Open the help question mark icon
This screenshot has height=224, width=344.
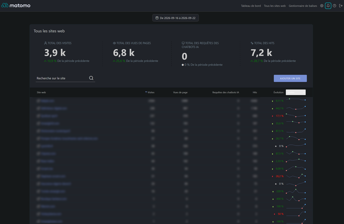point(334,6)
